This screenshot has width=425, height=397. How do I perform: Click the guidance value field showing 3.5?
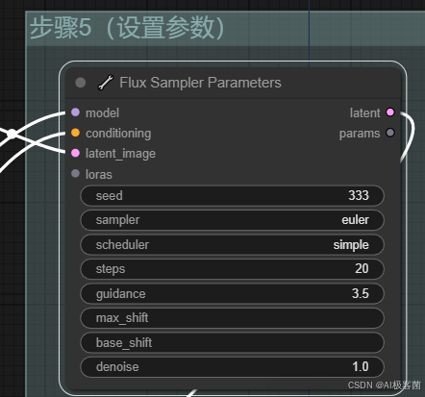[x=232, y=293]
